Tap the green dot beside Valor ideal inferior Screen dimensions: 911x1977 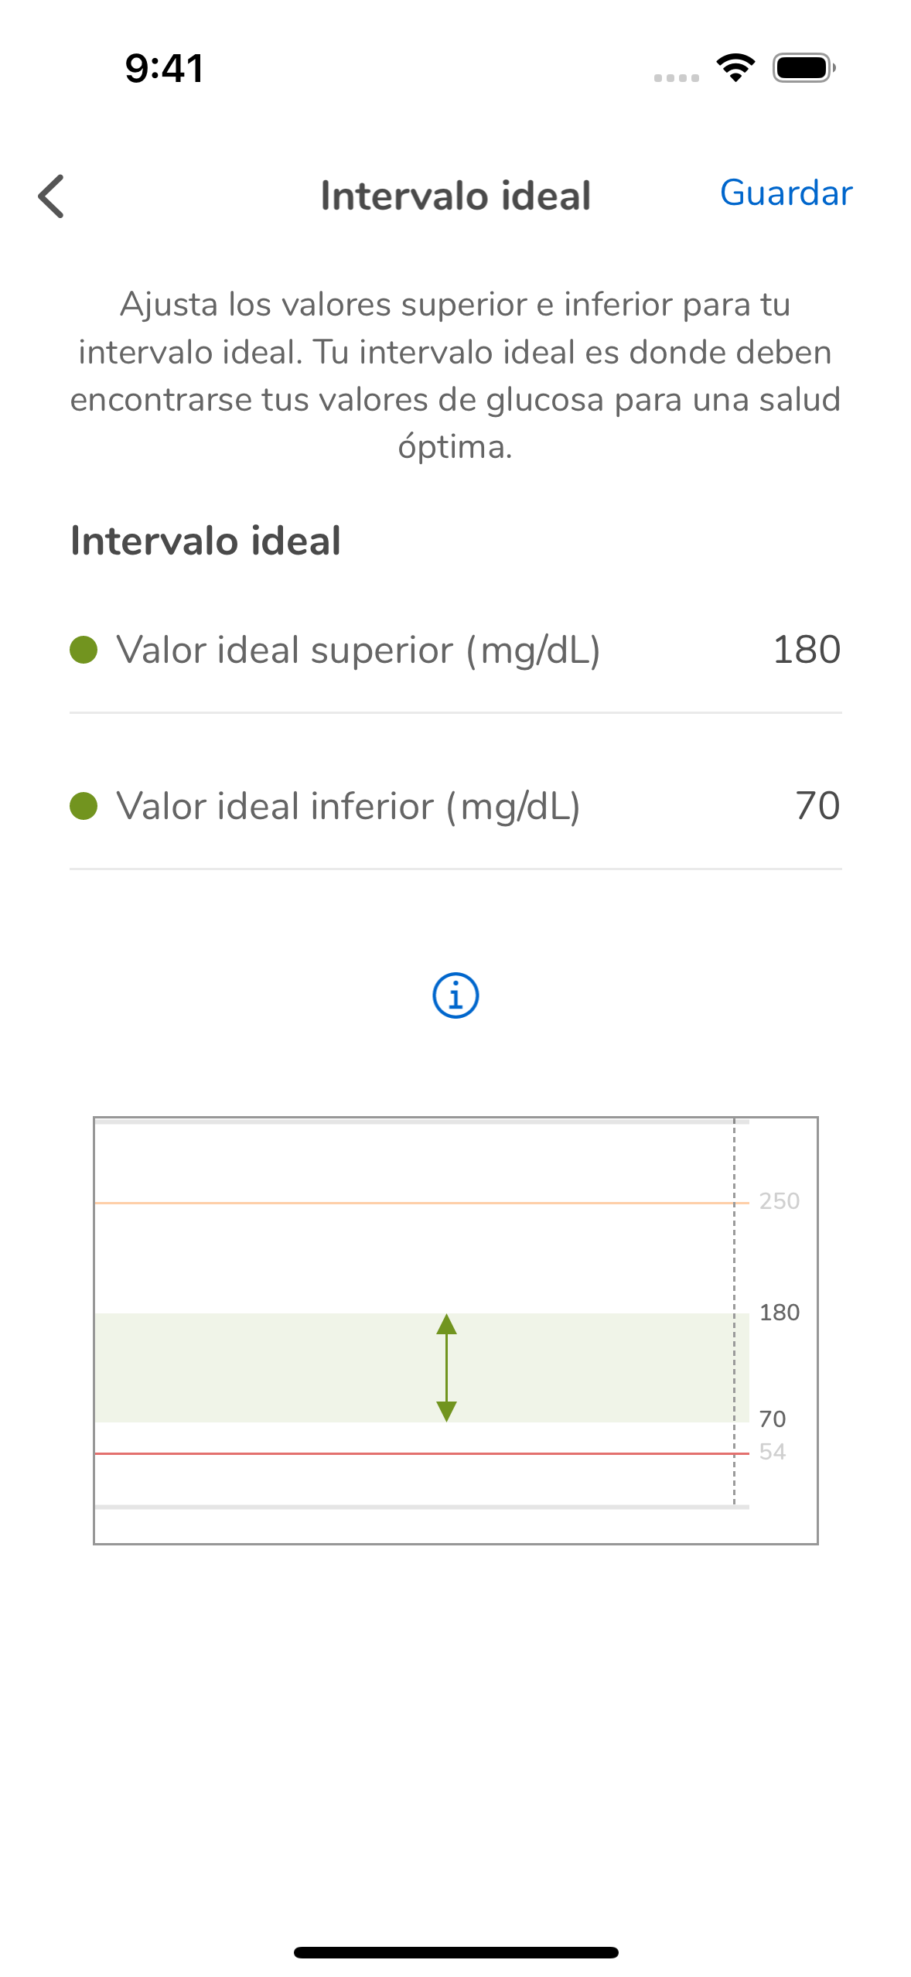pyautogui.click(x=84, y=806)
